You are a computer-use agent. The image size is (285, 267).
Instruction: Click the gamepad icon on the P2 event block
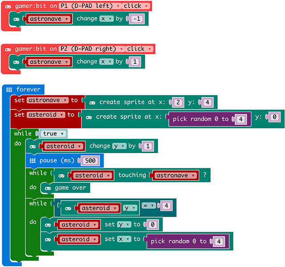pos(8,49)
